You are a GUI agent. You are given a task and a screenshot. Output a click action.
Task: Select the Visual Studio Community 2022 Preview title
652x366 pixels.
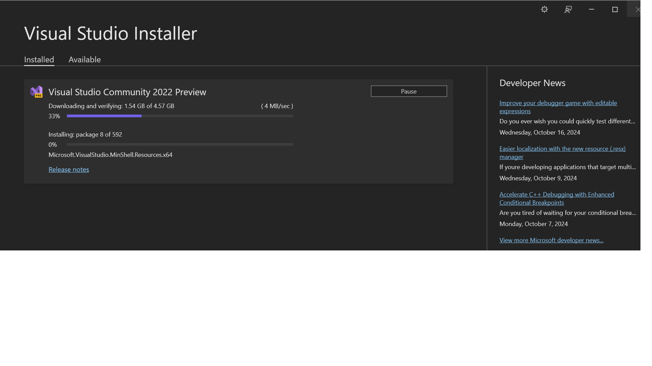(127, 92)
